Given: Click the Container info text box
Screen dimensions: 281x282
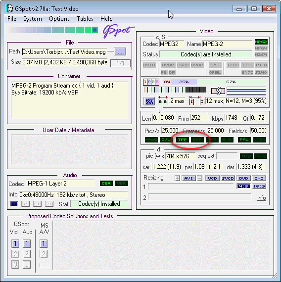Looking at the screenshot, I should tap(69, 100).
